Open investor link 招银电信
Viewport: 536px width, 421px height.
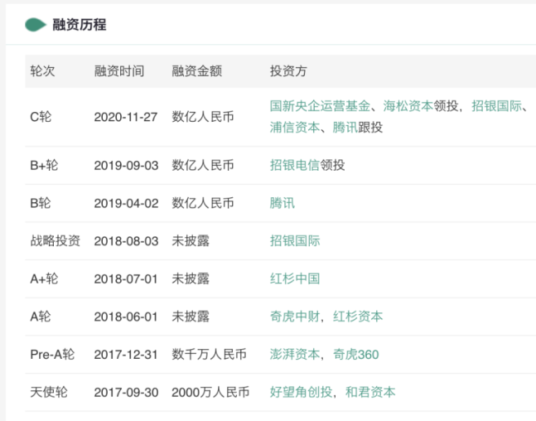[295, 165]
